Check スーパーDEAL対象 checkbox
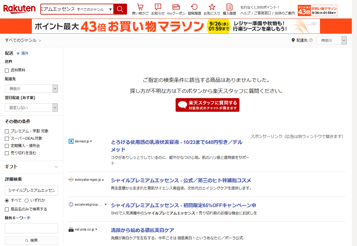Viewport: 357px width, 246px height. (7, 138)
